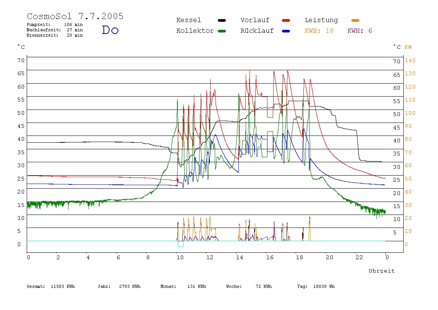This screenshot has height=310, width=438.
Task: Click the "Gesamt:" footer label
Action: coord(36,286)
